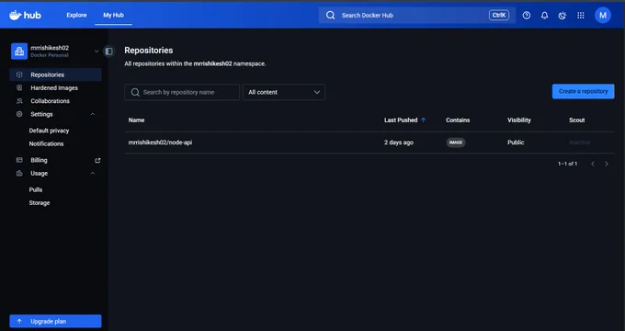Click Create a repository button
Image resolution: width=625 pixels, height=331 pixels.
click(583, 91)
